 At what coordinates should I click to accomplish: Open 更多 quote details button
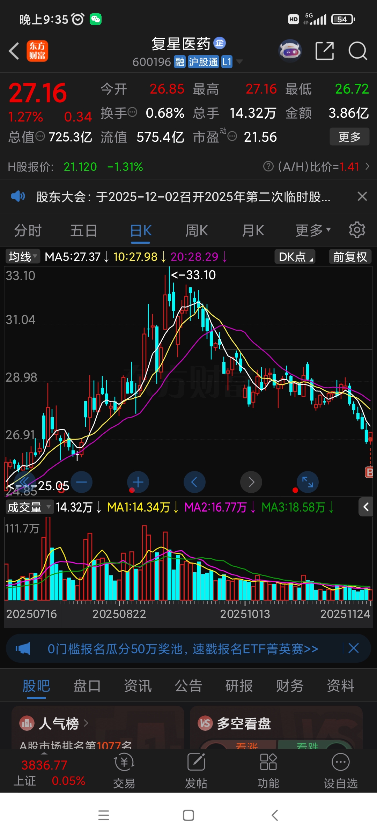pos(349,137)
